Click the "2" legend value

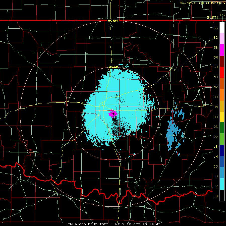[216, 186]
